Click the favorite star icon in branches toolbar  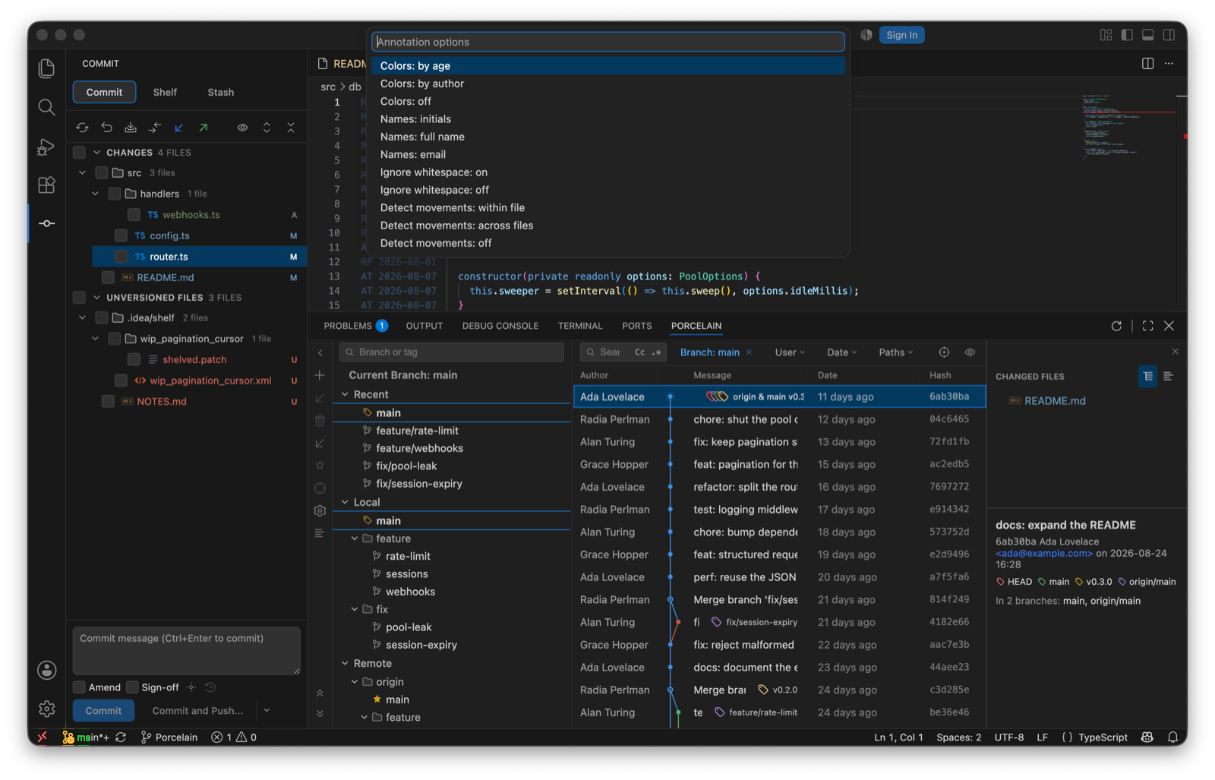pos(320,465)
